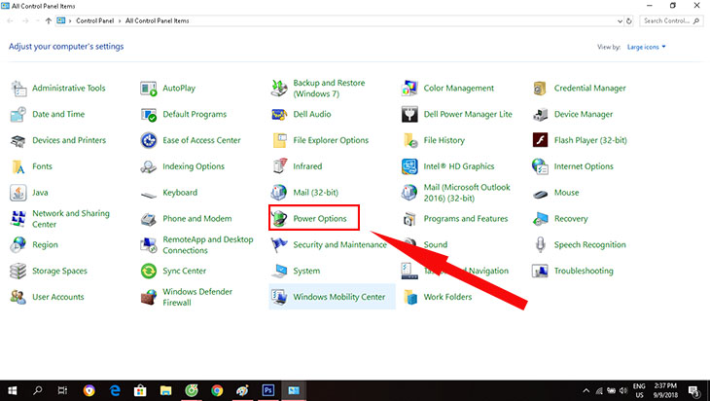Screen dimensions: 710x401
Task: Select Control Panel breadcrumb in address bar
Action: point(94,20)
